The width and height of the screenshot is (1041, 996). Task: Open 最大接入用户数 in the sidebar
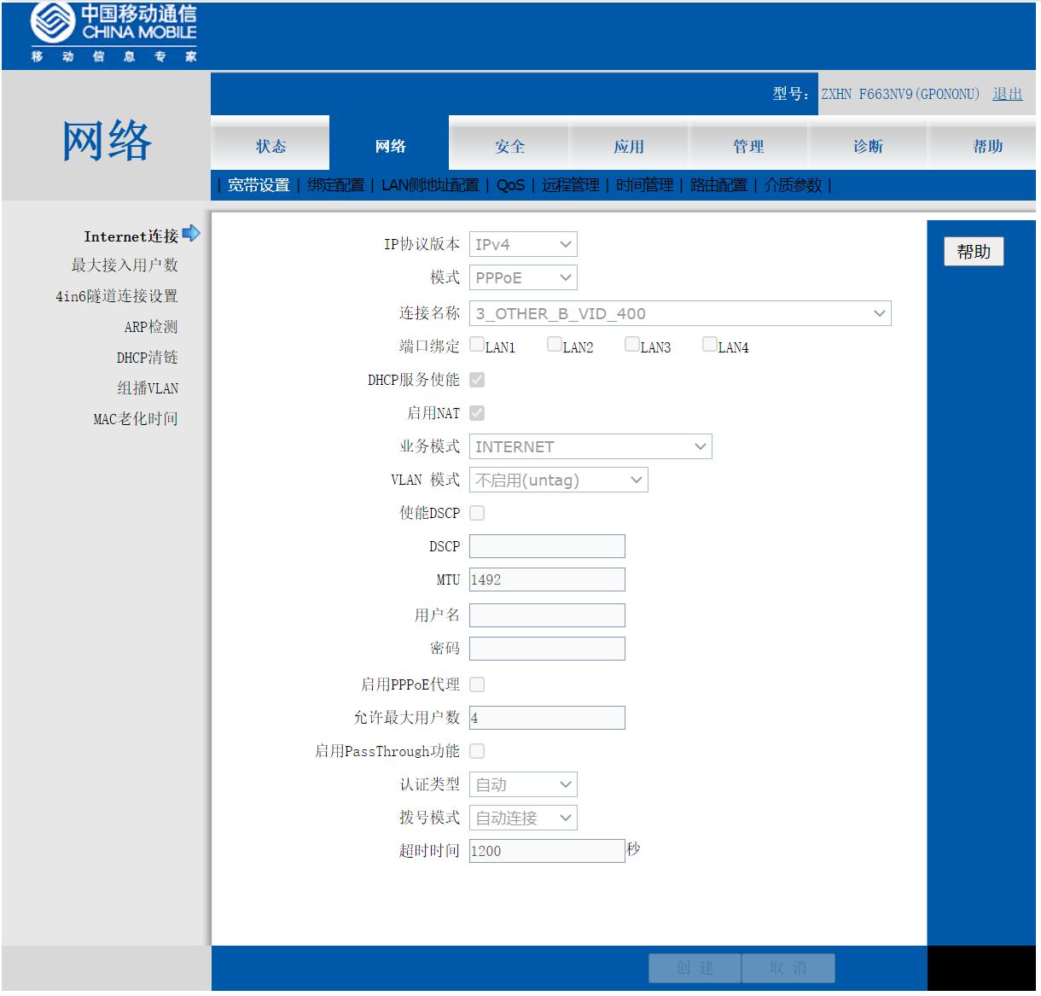coord(125,265)
